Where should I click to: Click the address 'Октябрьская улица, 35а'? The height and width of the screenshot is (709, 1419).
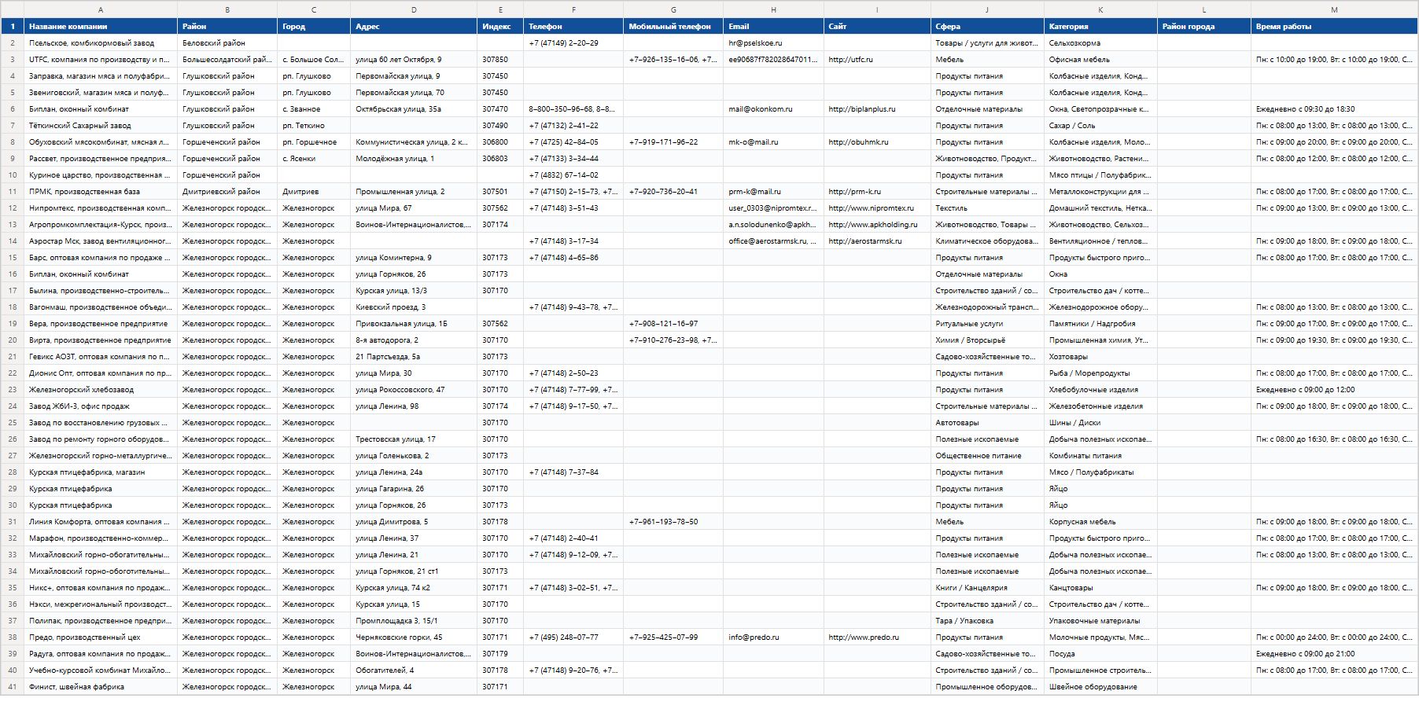tap(414, 109)
